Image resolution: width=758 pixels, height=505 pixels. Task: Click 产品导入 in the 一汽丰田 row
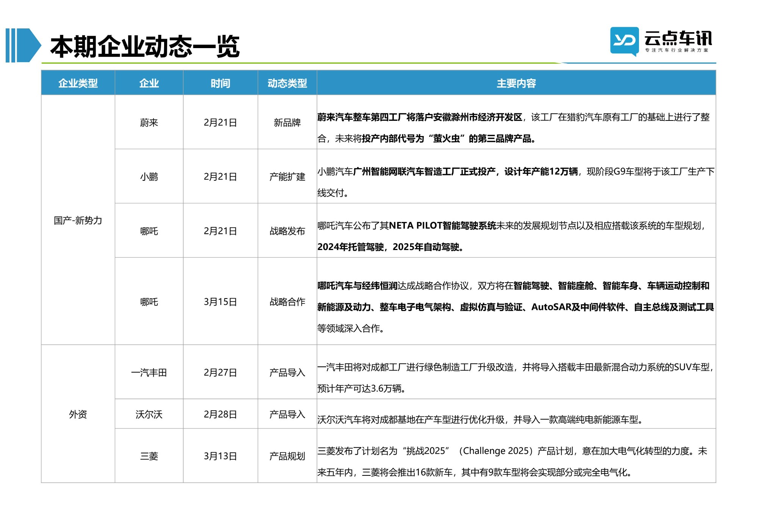pos(287,372)
